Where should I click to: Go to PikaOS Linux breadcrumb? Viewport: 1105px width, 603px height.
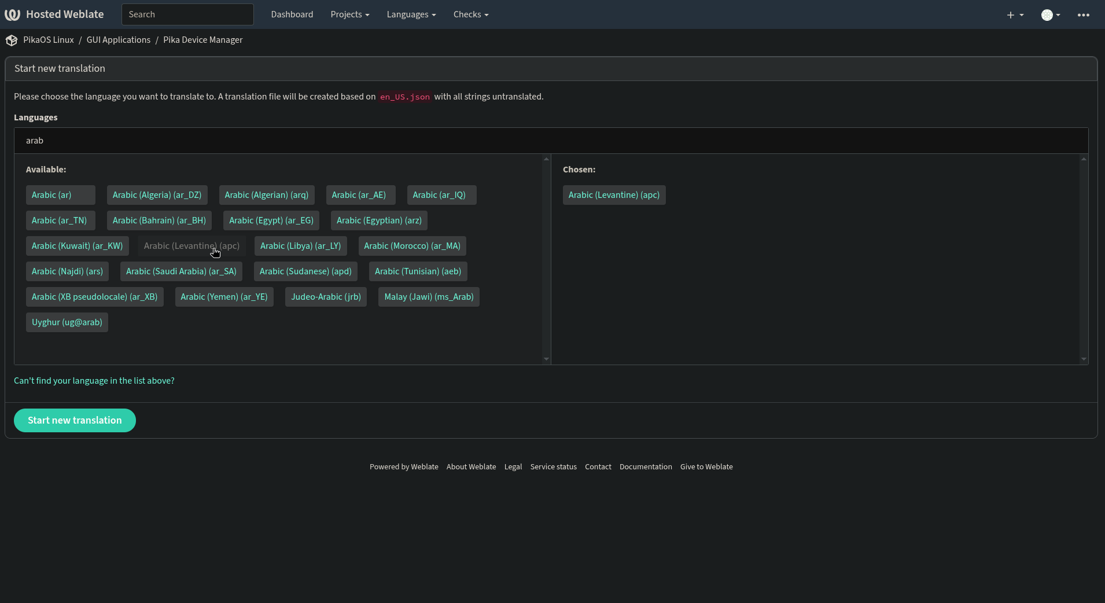click(x=49, y=40)
